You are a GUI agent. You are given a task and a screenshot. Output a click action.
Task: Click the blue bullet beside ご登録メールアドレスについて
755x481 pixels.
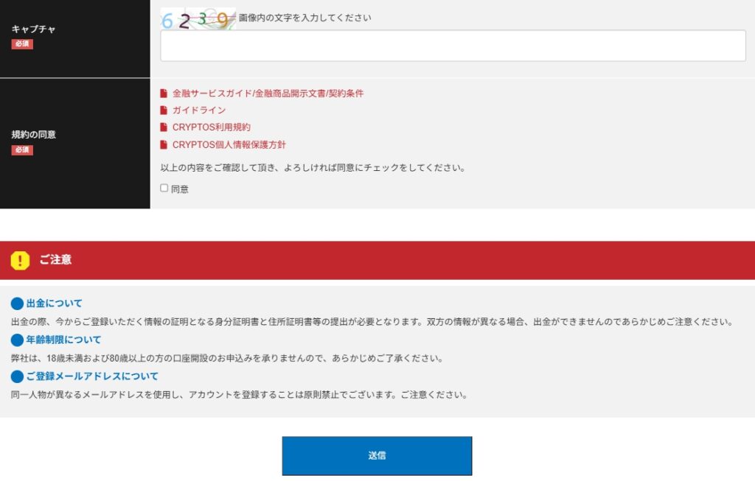coord(18,376)
